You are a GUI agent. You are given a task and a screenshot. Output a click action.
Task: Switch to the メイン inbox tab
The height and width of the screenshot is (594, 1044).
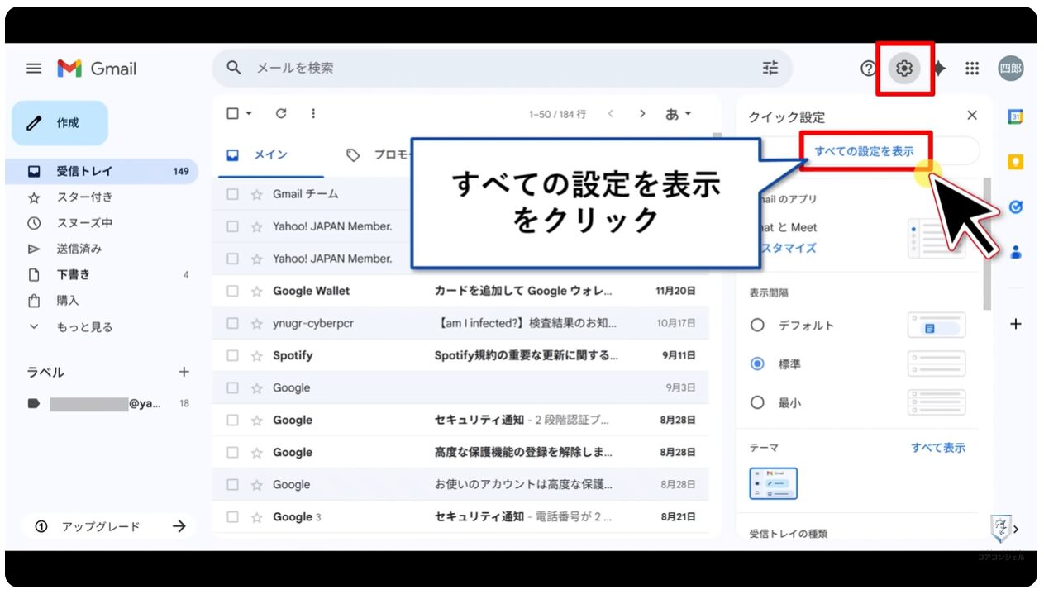[259, 155]
